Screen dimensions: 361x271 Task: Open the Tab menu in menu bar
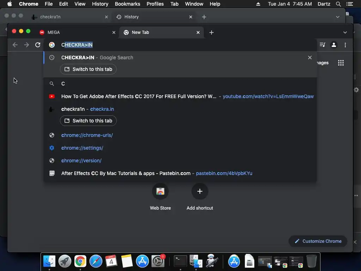175,4
